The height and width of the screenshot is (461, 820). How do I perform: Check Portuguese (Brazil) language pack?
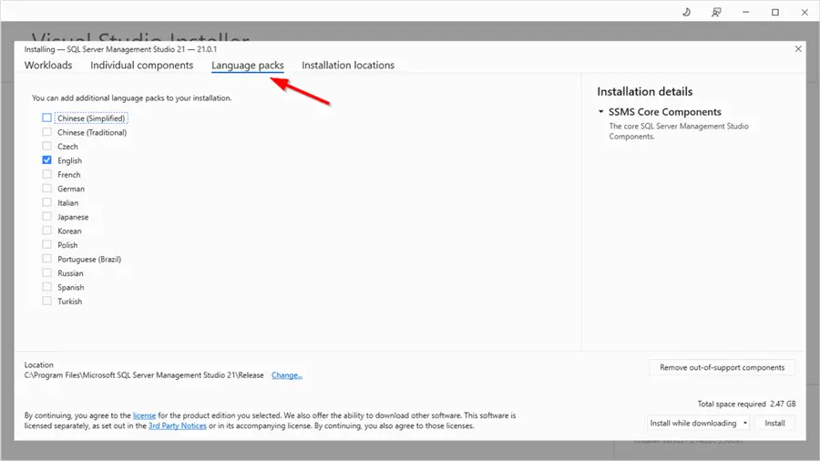pos(47,260)
